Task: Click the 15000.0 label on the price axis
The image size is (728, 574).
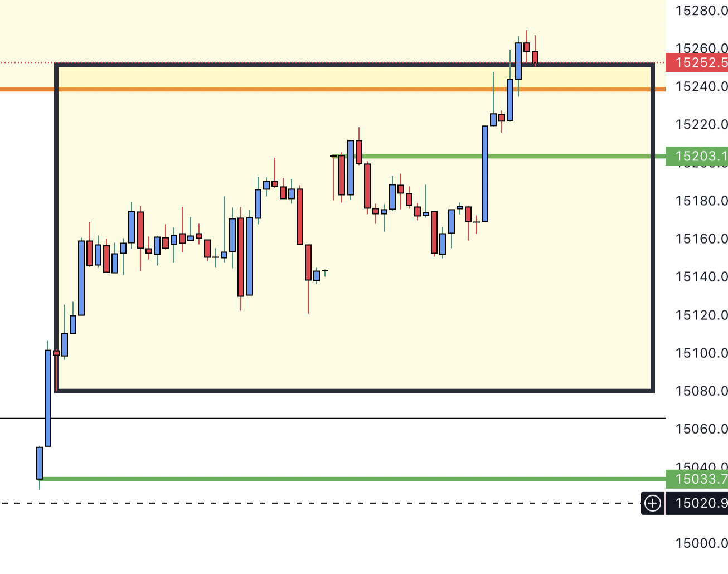Action: [701, 543]
